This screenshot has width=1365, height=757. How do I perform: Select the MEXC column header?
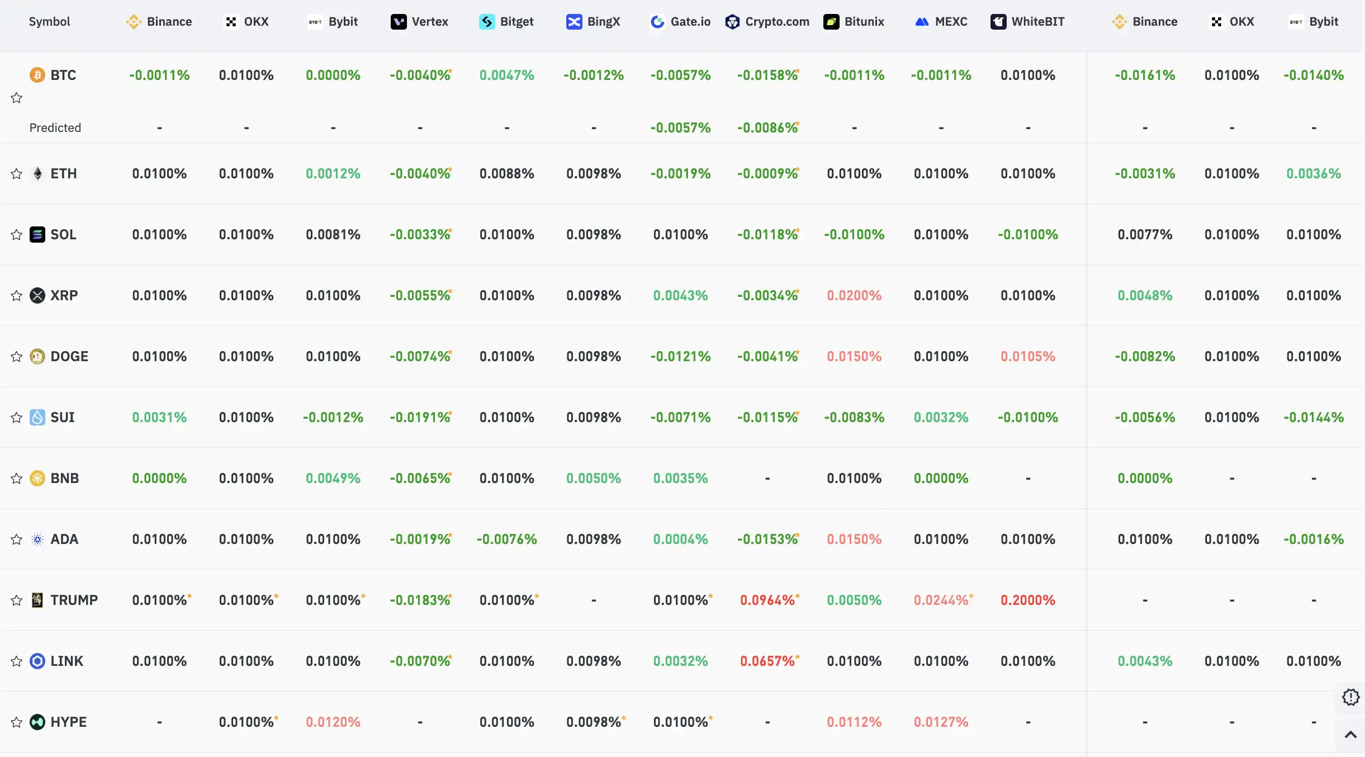[x=941, y=22]
